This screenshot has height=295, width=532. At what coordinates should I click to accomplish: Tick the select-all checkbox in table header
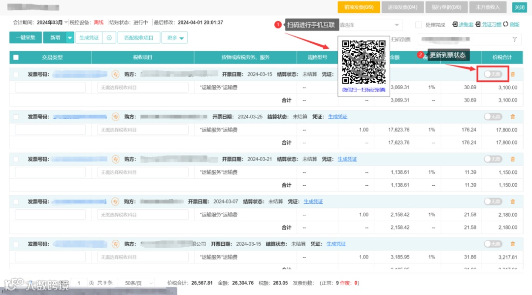[x=16, y=57]
